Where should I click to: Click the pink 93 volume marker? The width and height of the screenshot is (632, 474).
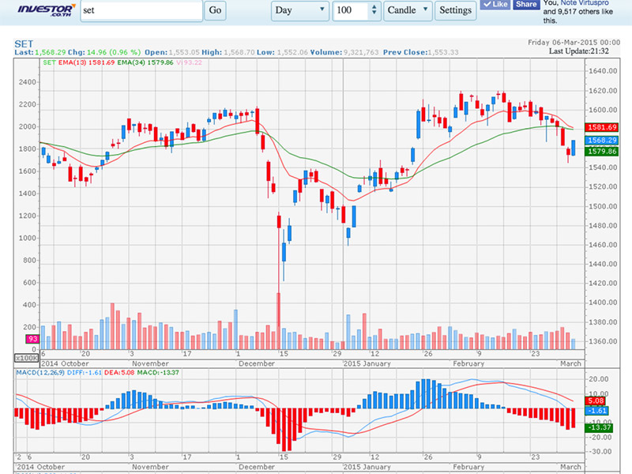32,339
